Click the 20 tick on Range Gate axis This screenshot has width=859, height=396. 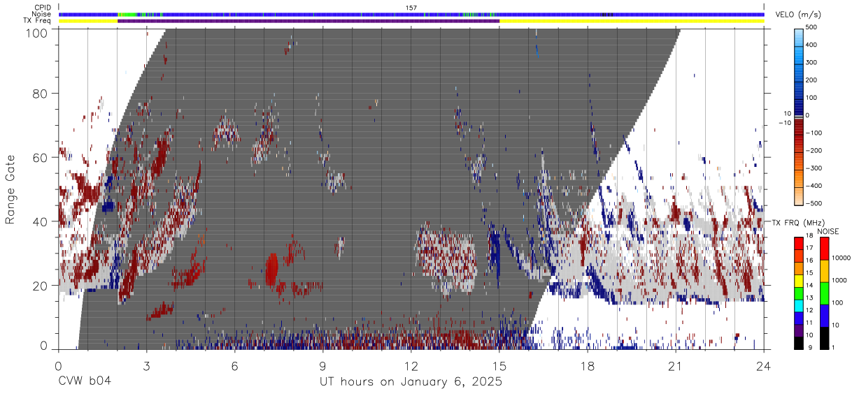(x=41, y=286)
